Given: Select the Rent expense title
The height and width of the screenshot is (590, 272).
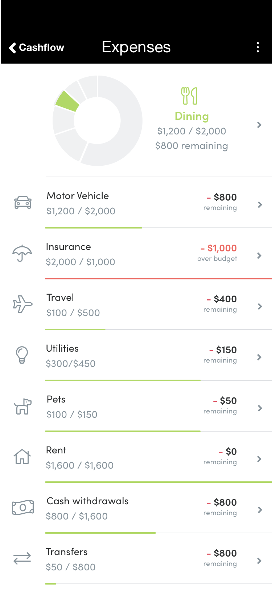Looking at the screenshot, I should (56, 450).
